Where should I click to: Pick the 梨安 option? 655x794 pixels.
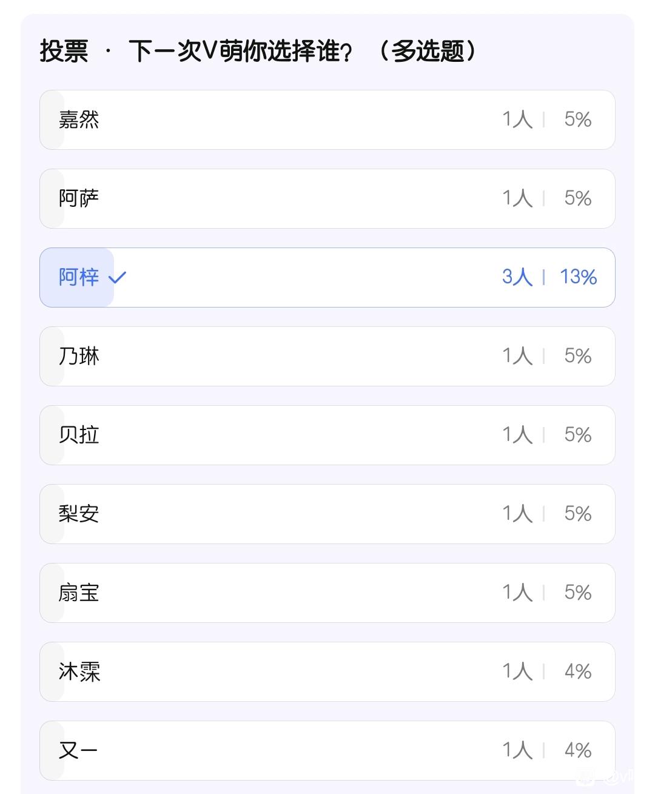pyautogui.click(x=327, y=514)
